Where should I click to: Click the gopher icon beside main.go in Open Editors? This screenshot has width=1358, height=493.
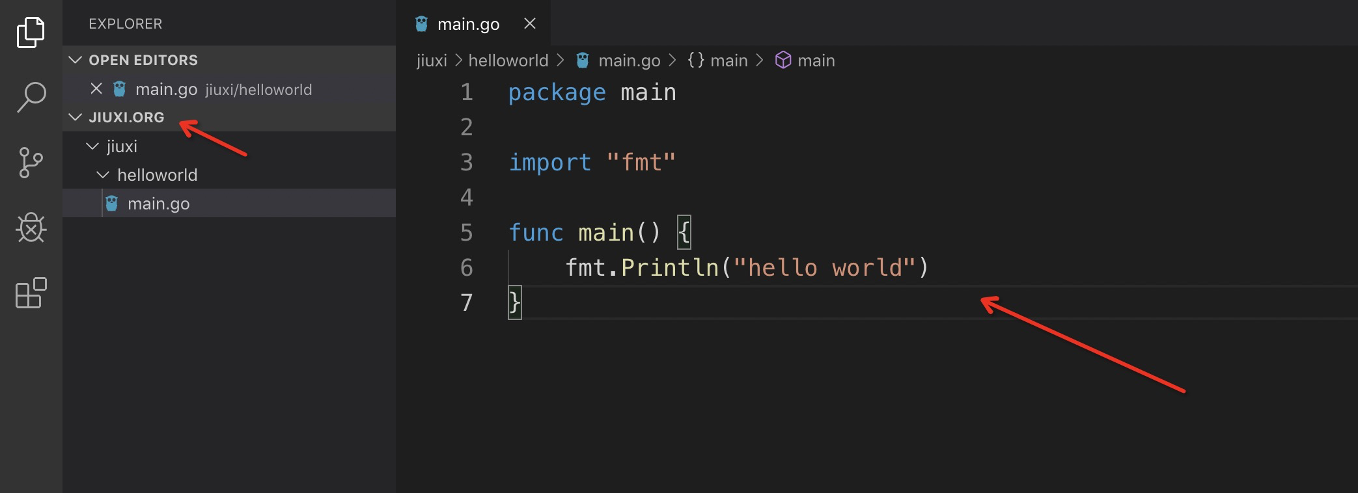(x=120, y=89)
